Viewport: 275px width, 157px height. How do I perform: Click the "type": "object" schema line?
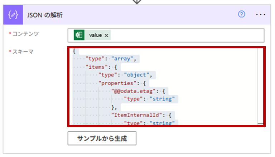pyautogui.click(x=125, y=75)
